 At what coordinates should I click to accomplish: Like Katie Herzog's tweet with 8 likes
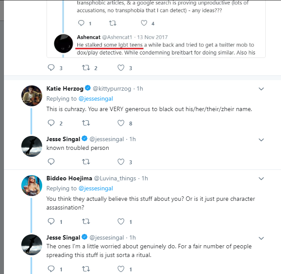[x=121, y=123]
